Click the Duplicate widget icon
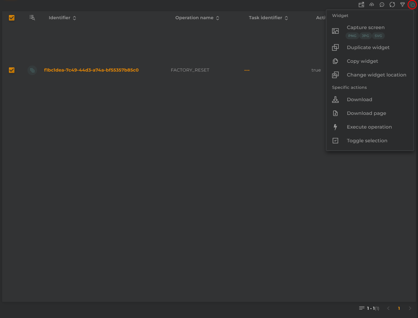The height and width of the screenshot is (318, 418). click(x=335, y=47)
